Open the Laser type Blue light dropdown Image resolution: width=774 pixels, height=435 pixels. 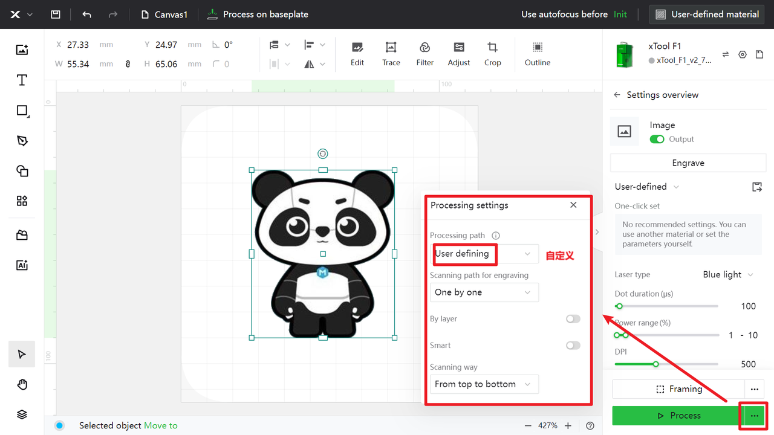point(728,274)
